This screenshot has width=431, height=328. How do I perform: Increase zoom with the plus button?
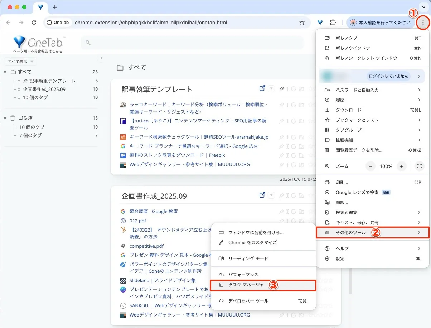pos(402,166)
